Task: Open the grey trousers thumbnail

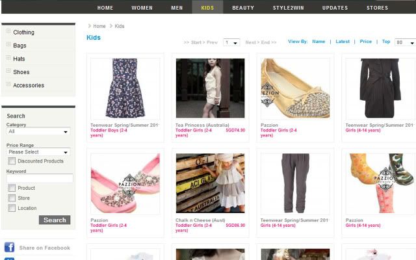Action: [295, 183]
